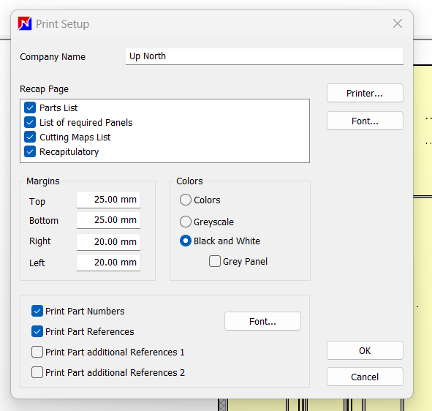432x411 pixels.
Task: Check Print Part additional References 2
Action: pos(37,372)
